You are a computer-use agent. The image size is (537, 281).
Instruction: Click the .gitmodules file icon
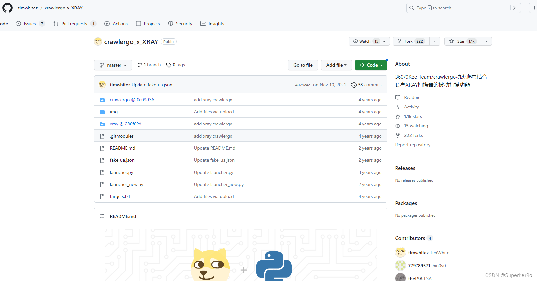click(x=102, y=136)
